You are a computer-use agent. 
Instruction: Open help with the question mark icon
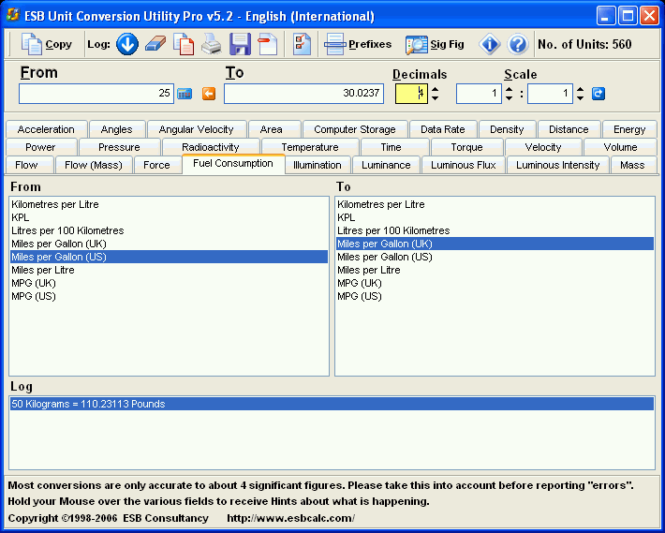click(x=517, y=44)
